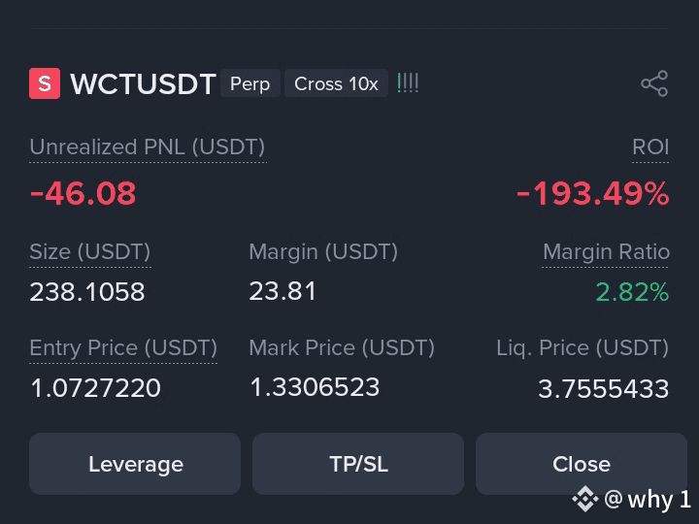This screenshot has height=524, width=699.
Task: Select the 2.82% margin ratio value
Action: pyautogui.click(x=632, y=292)
